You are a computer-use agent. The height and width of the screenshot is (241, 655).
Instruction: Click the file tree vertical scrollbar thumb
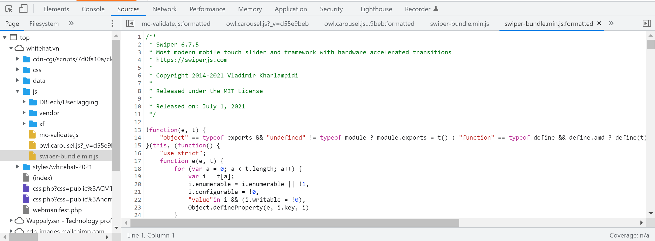tap(116, 105)
